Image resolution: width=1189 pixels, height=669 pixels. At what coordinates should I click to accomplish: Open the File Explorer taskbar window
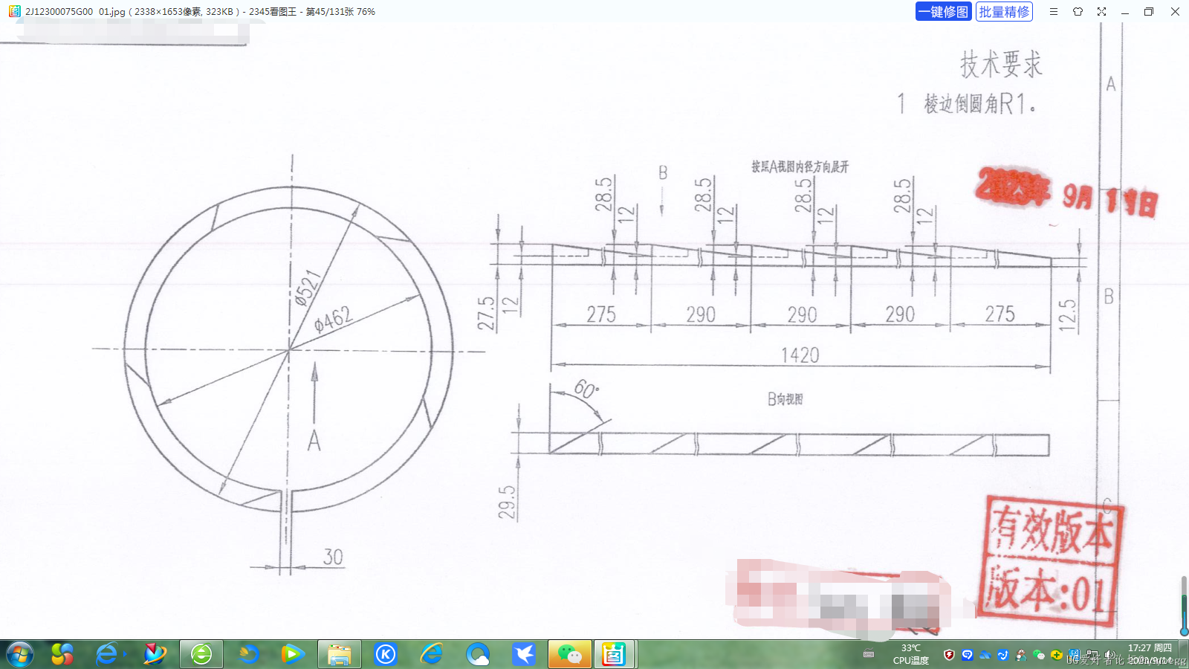340,654
